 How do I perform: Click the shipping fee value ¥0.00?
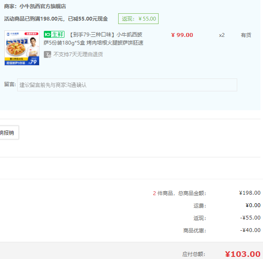click(x=253, y=205)
